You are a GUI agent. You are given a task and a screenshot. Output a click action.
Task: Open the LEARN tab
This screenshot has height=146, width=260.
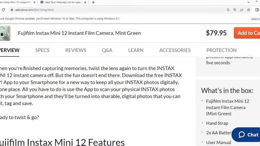coord(136,50)
